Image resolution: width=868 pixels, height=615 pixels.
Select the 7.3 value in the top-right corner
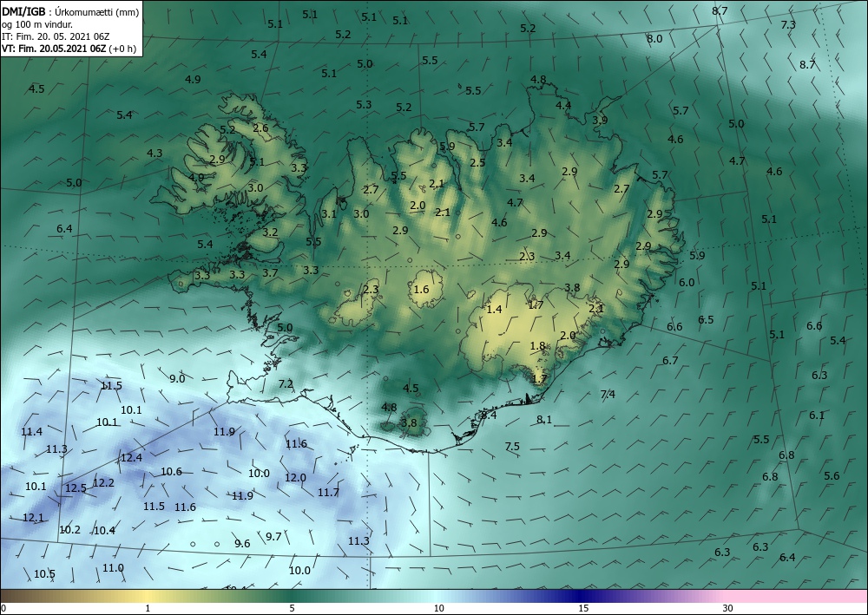coord(788,24)
